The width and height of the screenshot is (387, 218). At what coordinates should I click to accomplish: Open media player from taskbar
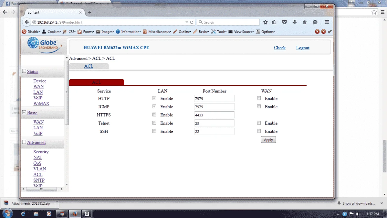pos(49,214)
